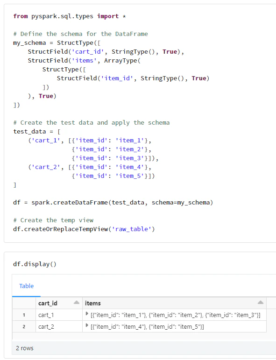The image size is (276, 360).
Task: Select row number 2
Action: pyautogui.click(x=24, y=326)
